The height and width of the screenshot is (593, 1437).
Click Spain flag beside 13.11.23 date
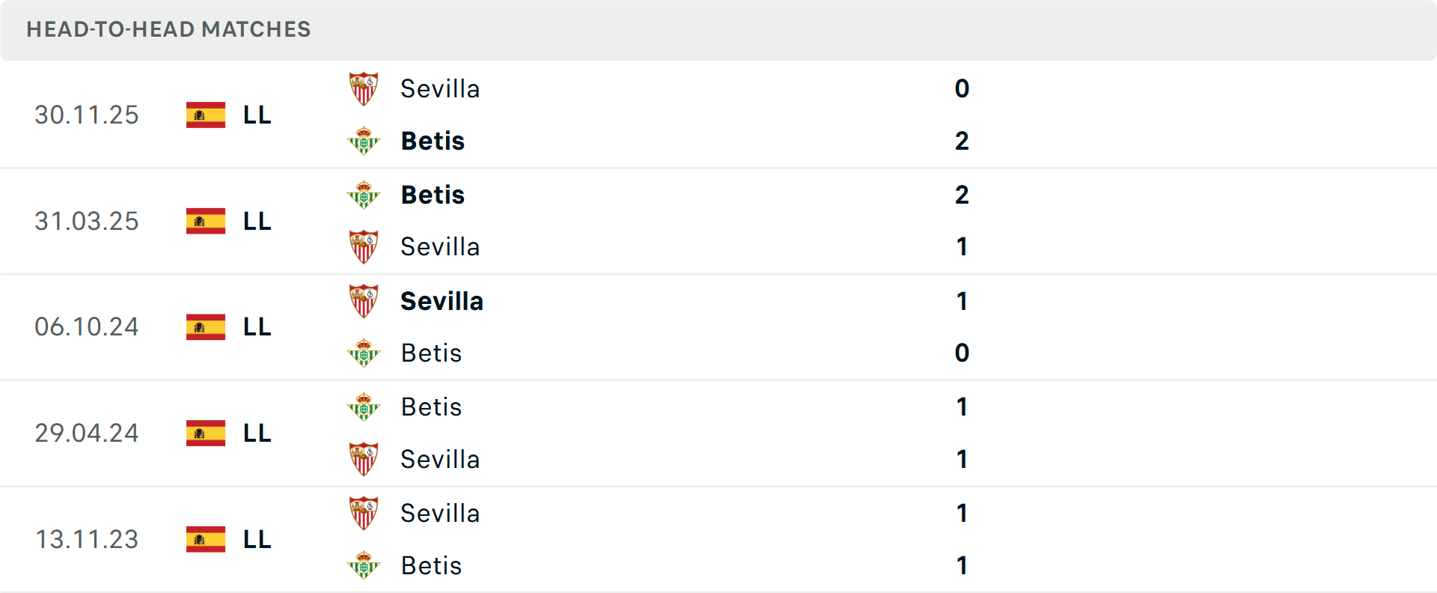[x=206, y=539]
